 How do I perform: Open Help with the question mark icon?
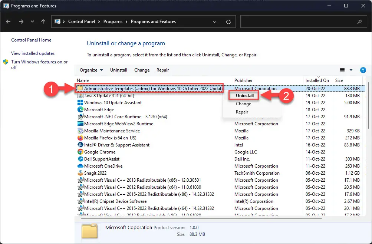click(x=363, y=70)
